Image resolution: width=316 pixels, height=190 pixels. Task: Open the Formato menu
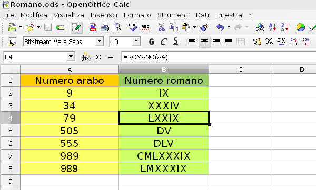pos(137,15)
